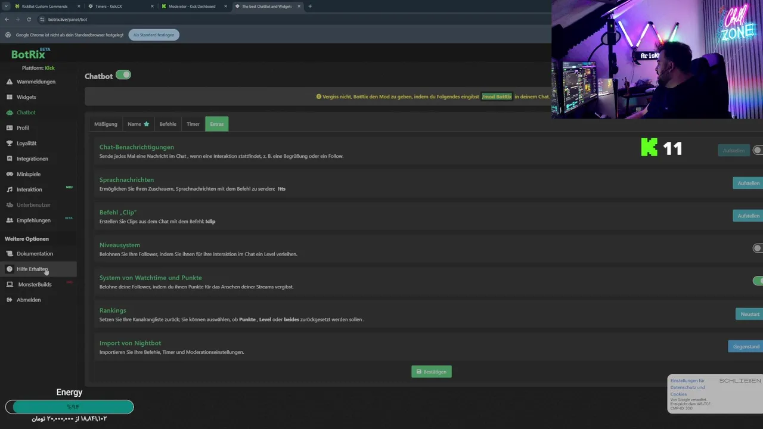Screen dimensions: 763x429
Task: Open site information icon in address bar
Action: (x=42, y=19)
